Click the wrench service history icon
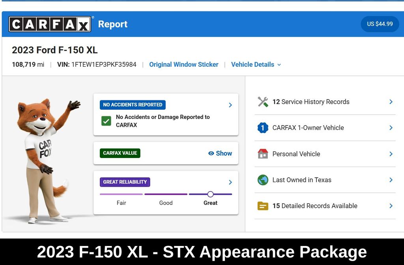 click(263, 101)
